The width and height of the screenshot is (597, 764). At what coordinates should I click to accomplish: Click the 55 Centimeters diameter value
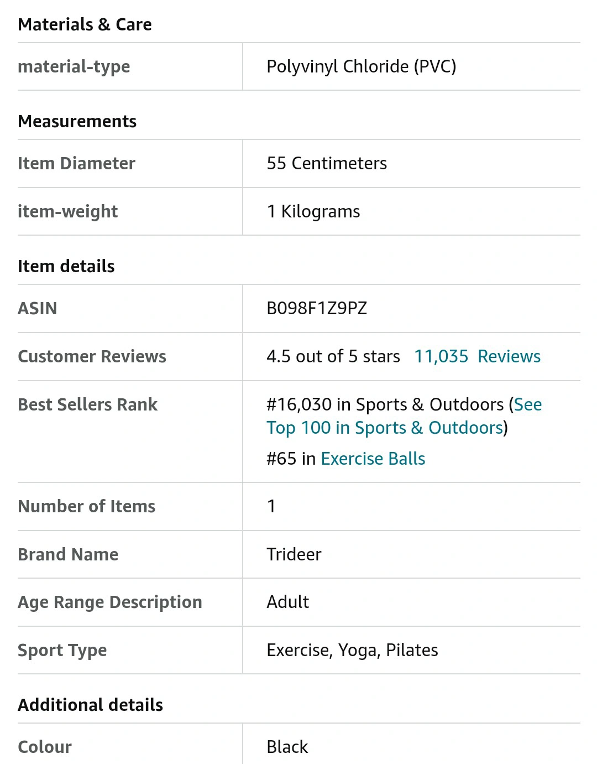[327, 163]
